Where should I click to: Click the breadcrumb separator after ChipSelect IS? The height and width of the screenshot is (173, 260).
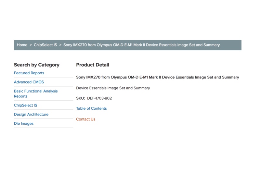click(x=60, y=45)
